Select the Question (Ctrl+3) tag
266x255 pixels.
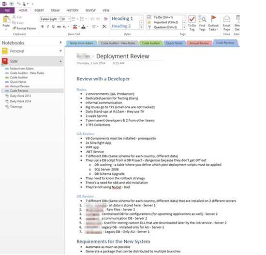tap(149, 27)
